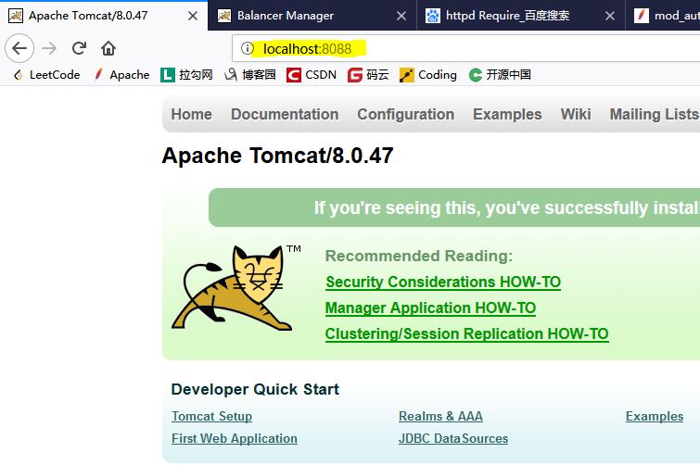Show site information icon in address bar
Screen dimensions: 700x465
[248, 48]
